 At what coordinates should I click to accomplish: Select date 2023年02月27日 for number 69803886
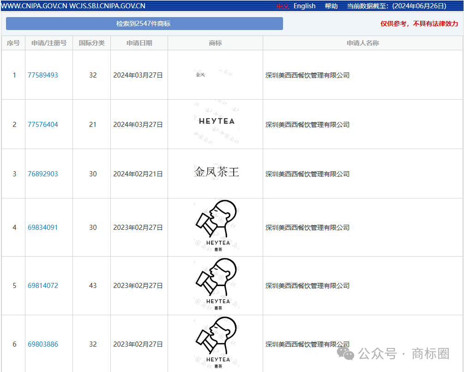[138, 344]
